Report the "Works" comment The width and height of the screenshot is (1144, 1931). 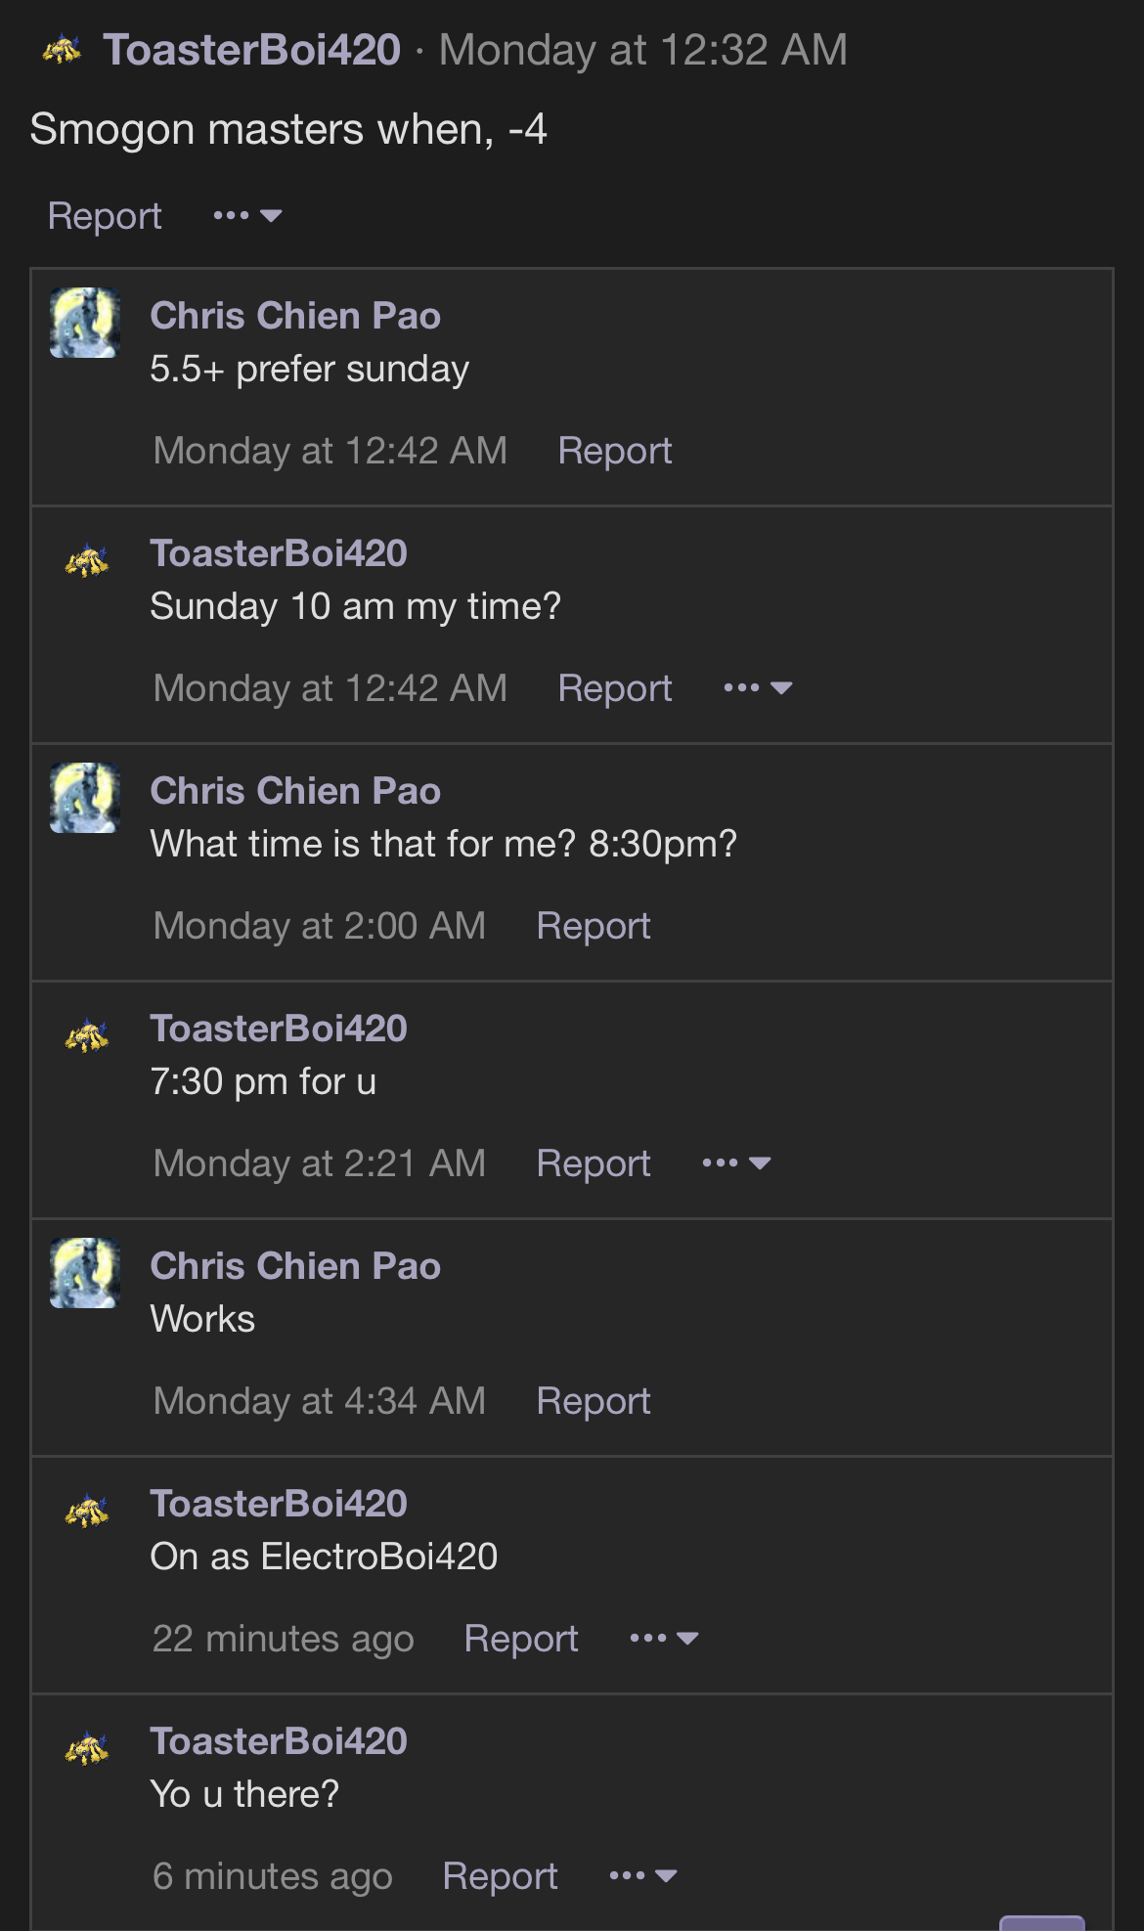click(x=594, y=1401)
